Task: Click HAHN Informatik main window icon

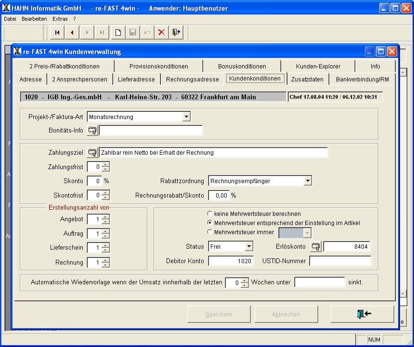Action: (x=6, y=8)
